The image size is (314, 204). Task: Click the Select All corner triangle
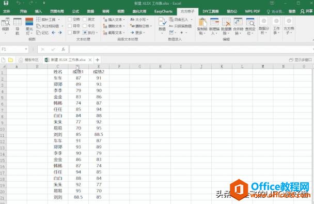(4, 67)
